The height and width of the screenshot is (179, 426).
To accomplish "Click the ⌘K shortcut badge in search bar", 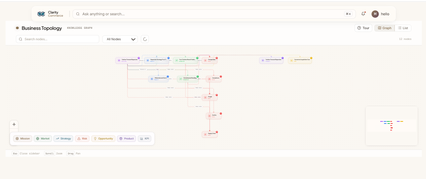I will pos(348,14).
